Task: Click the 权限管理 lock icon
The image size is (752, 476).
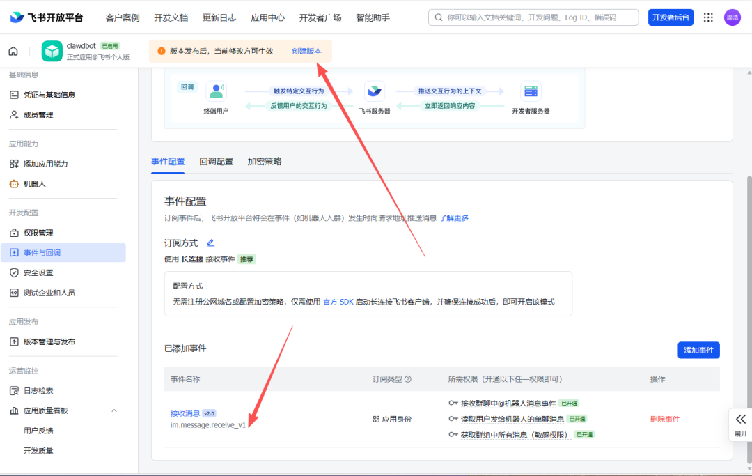Action: [x=14, y=233]
